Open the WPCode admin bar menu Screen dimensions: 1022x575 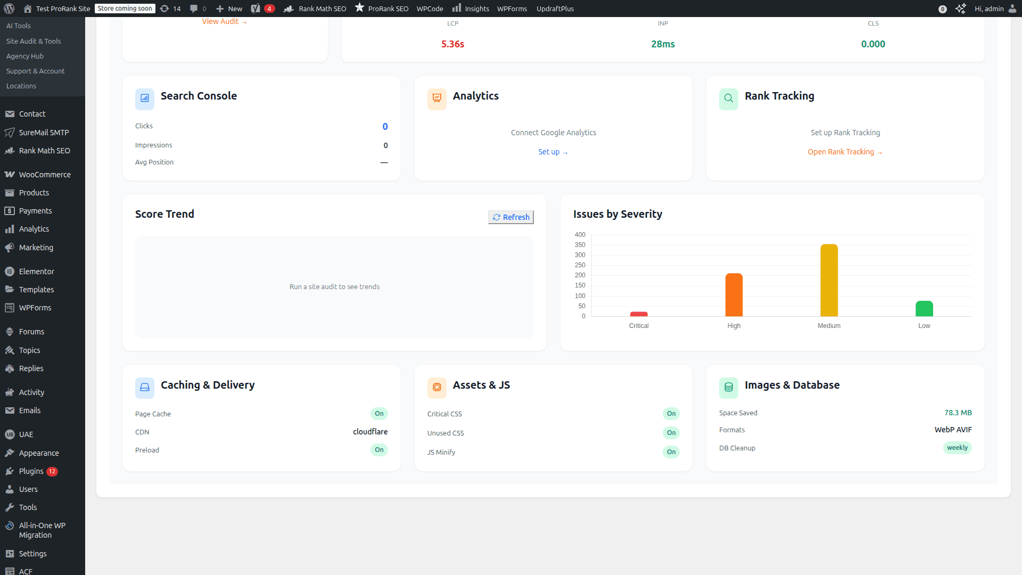430,9
